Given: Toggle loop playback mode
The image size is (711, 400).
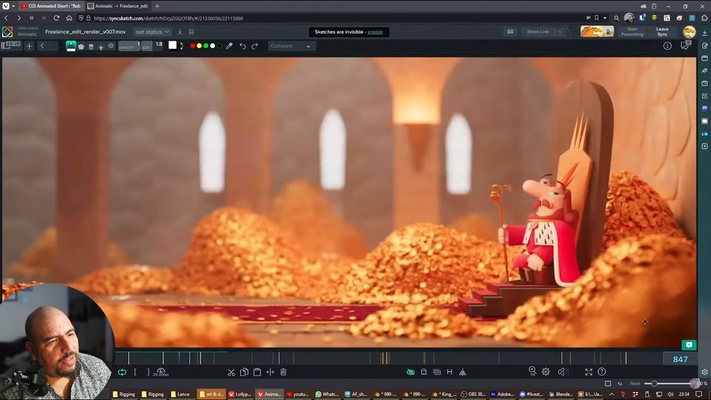Looking at the screenshot, I should point(122,372).
